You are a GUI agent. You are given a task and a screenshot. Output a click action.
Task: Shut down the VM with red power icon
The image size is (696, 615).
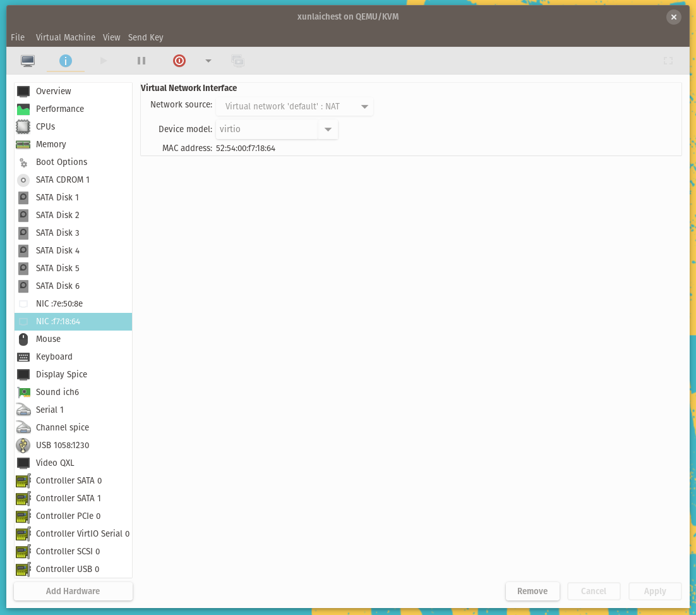(179, 61)
